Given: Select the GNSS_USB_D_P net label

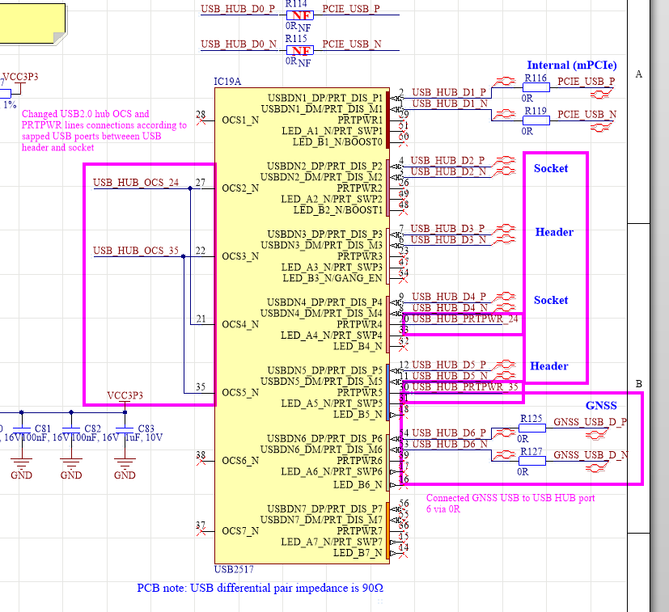Looking at the screenshot, I should click(590, 422).
